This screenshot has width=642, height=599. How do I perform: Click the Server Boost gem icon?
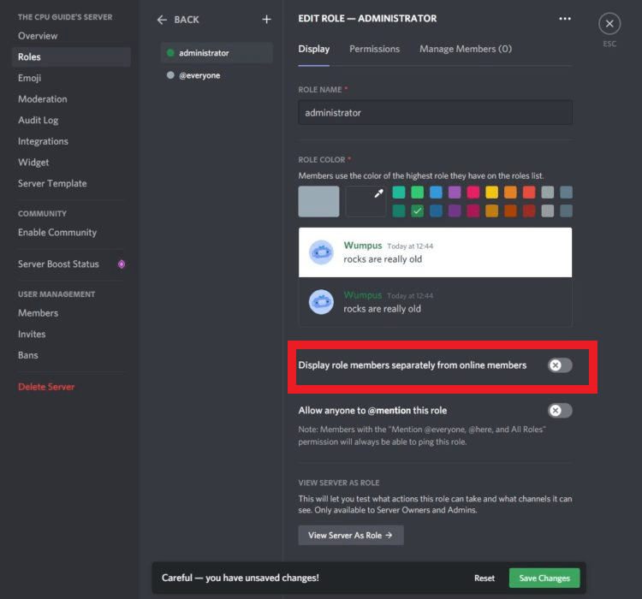pyautogui.click(x=122, y=264)
